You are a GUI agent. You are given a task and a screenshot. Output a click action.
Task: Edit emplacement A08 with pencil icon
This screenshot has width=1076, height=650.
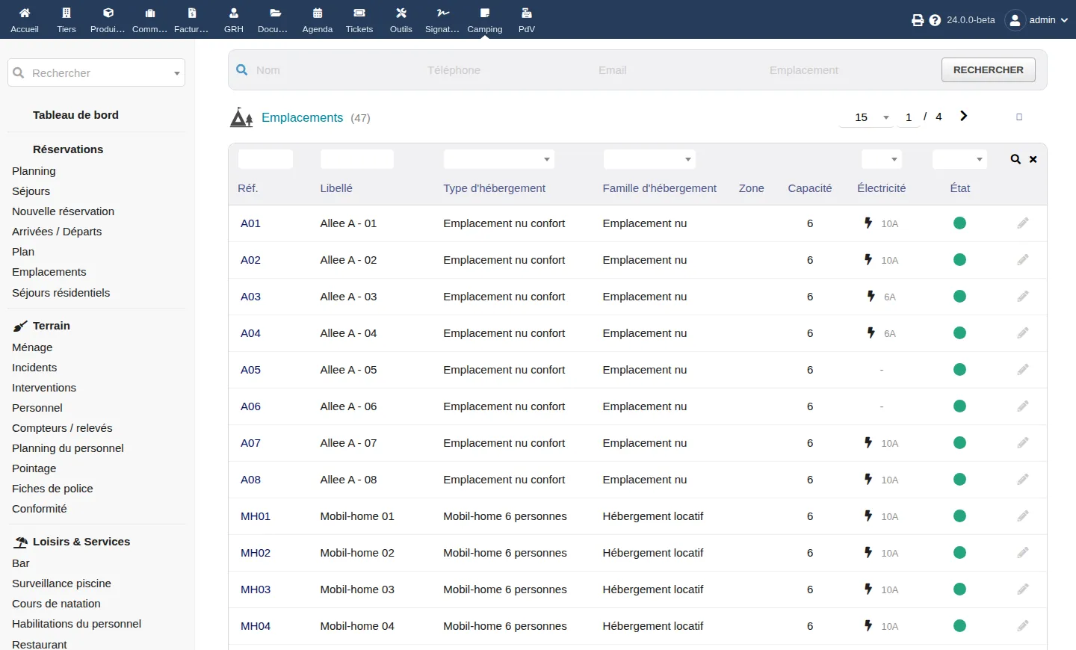coord(1023,480)
